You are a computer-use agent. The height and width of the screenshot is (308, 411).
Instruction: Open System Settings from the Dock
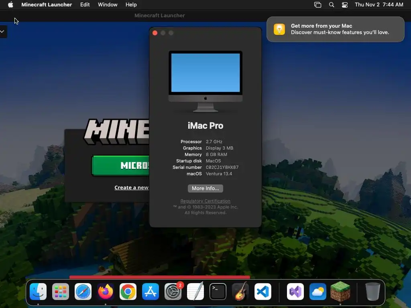pyautogui.click(x=173, y=292)
